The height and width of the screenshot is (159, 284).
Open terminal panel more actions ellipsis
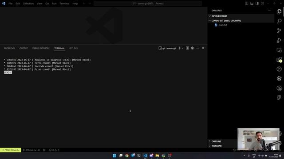point(197,48)
